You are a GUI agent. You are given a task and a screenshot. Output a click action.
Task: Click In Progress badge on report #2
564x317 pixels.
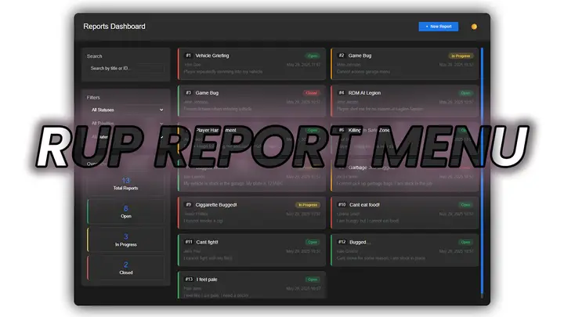(461, 56)
